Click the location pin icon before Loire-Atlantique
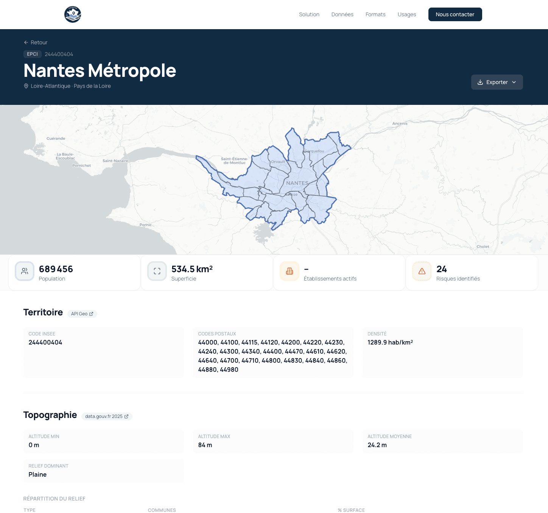Image resolution: width=548 pixels, height=513 pixels. [x=26, y=86]
